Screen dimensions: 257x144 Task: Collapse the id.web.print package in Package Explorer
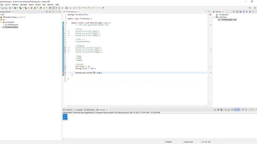(x=1, y=22)
